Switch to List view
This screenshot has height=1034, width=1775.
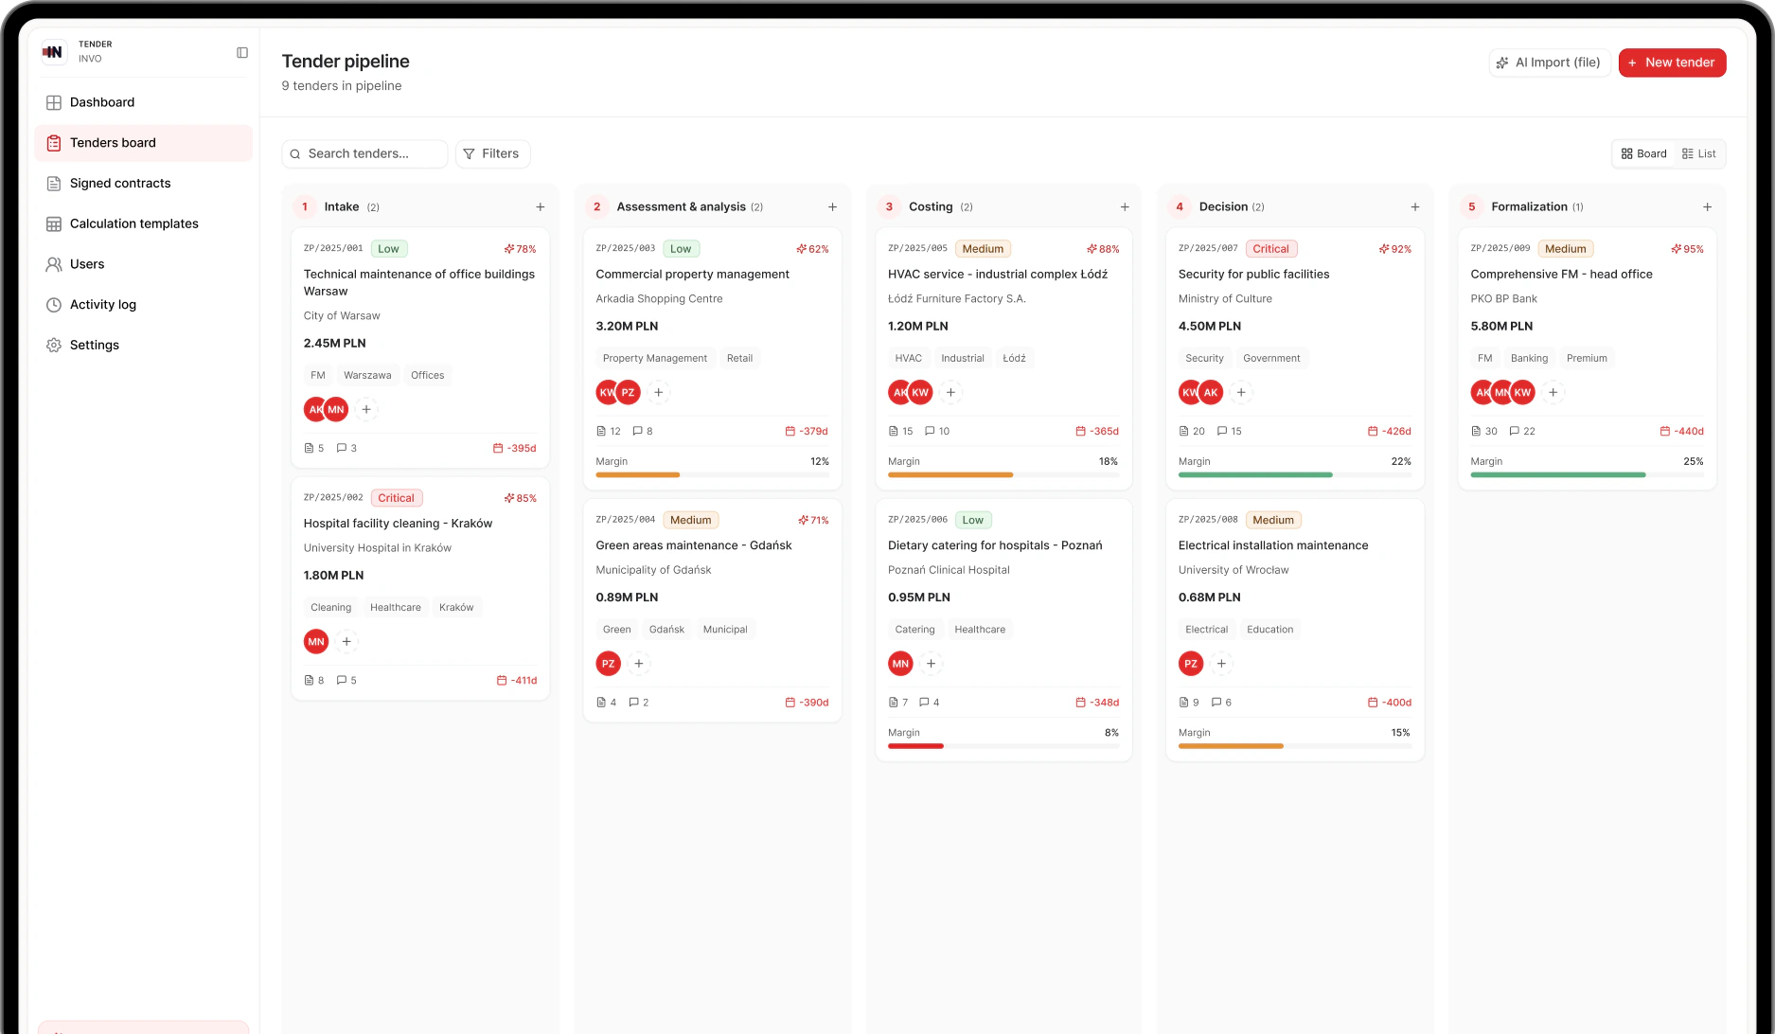click(1699, 153)
